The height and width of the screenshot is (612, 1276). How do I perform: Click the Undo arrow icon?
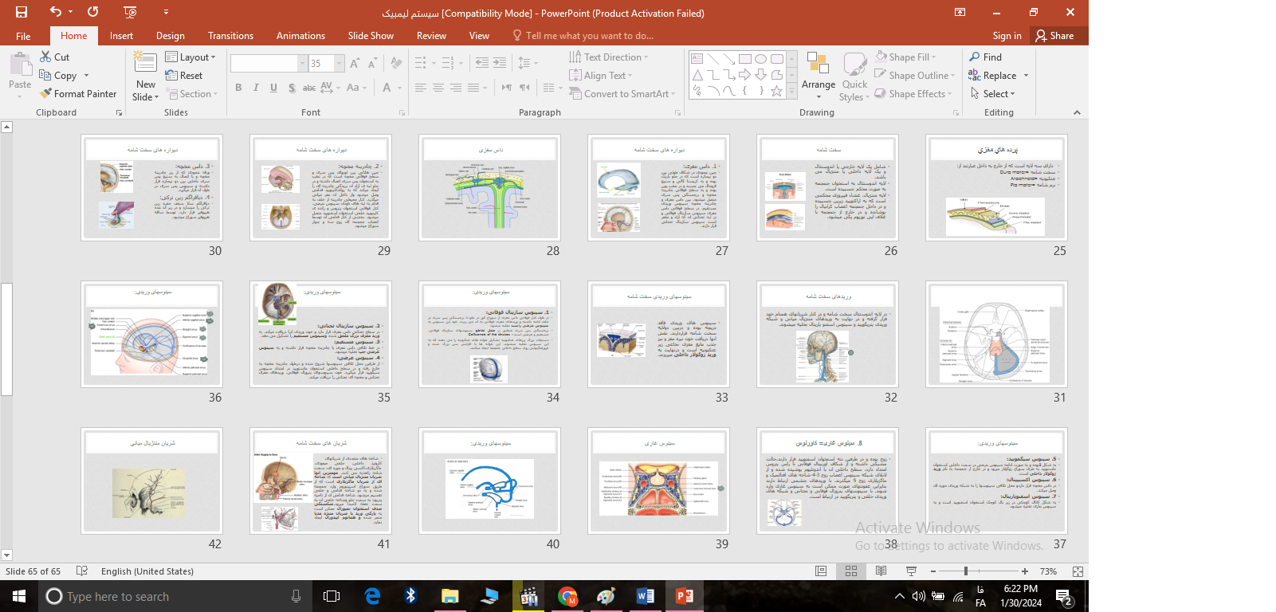55,12
